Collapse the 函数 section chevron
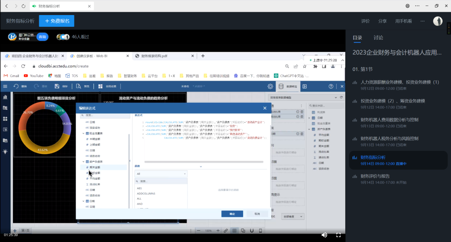Screen dimensions: 451x242 [201, 166]
